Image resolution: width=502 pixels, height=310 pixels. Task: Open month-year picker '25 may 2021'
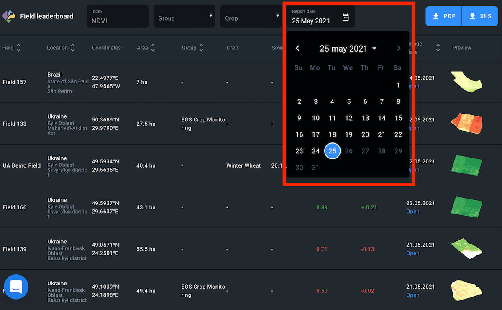pos(348,49)
